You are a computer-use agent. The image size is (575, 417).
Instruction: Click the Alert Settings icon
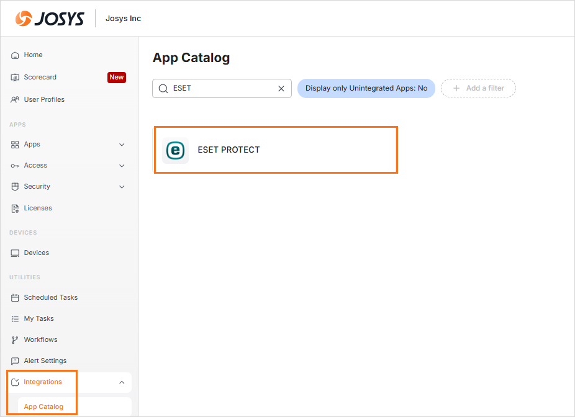coord(16,361)
